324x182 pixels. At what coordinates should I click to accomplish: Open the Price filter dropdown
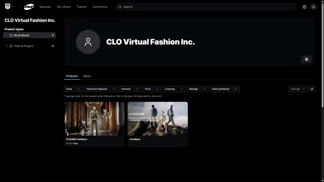click(152, 89)
